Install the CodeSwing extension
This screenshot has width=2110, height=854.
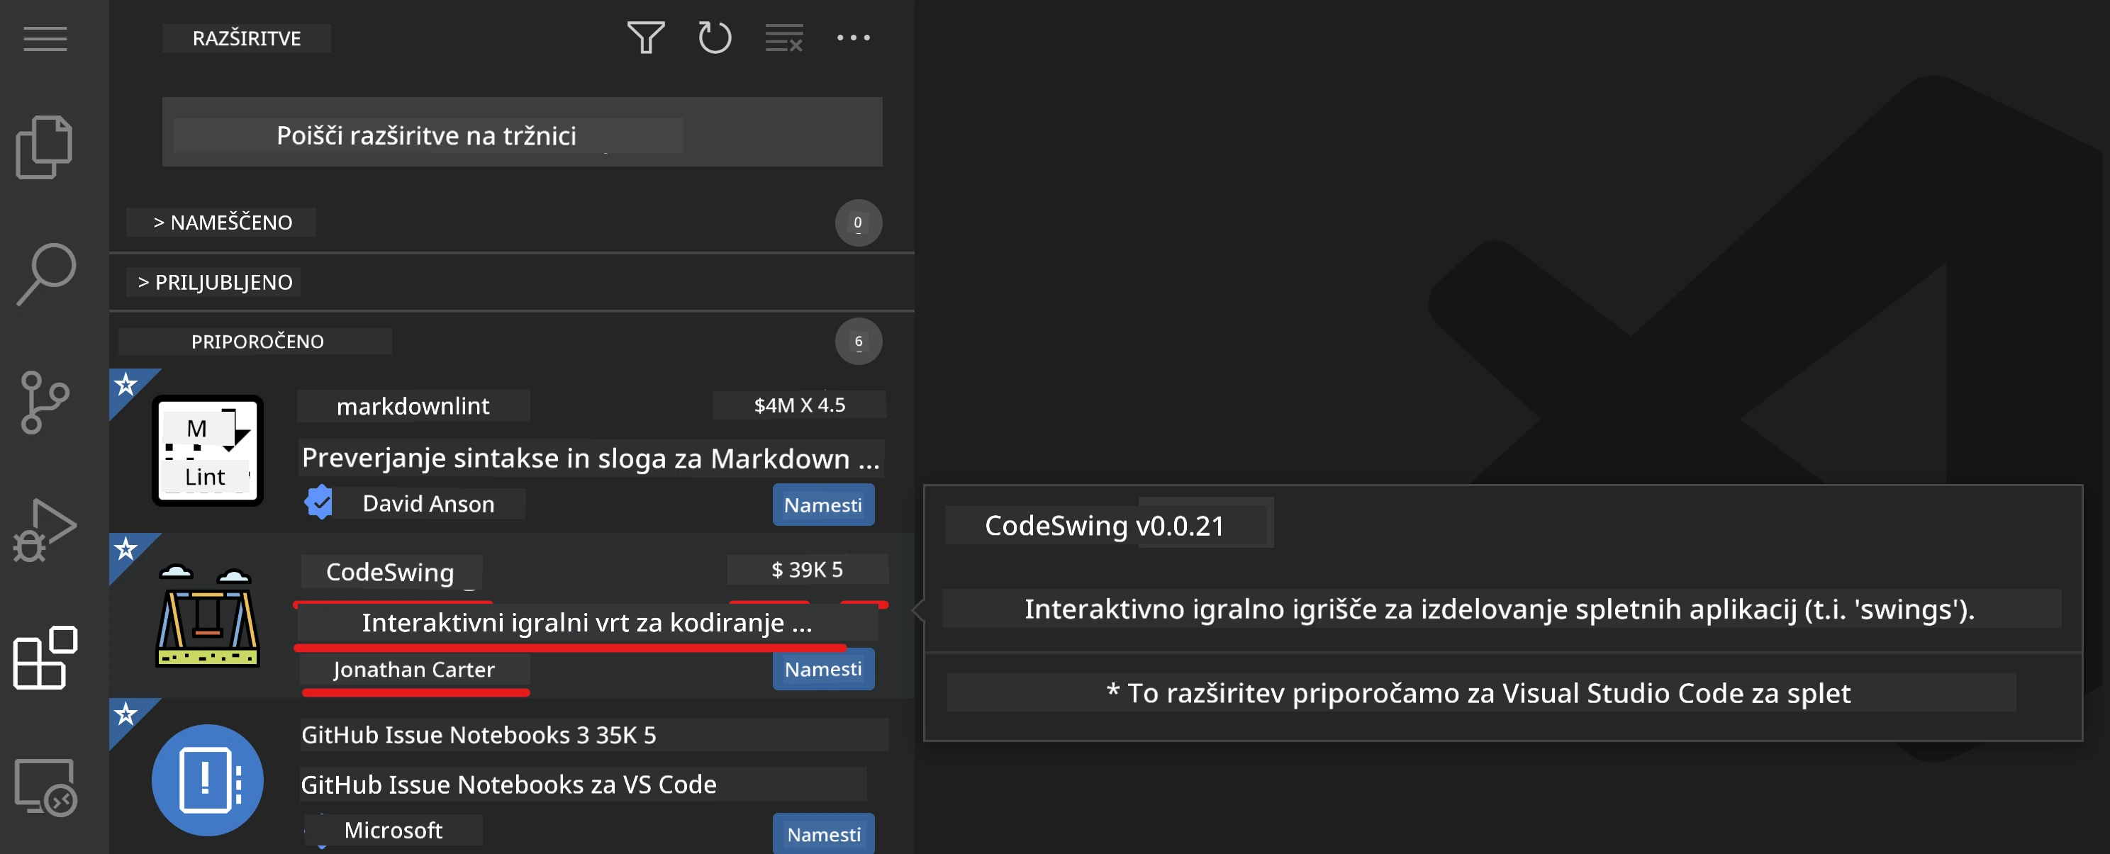823,669
